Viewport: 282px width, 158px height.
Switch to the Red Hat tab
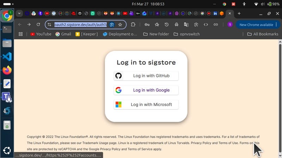tap(73, 13)
